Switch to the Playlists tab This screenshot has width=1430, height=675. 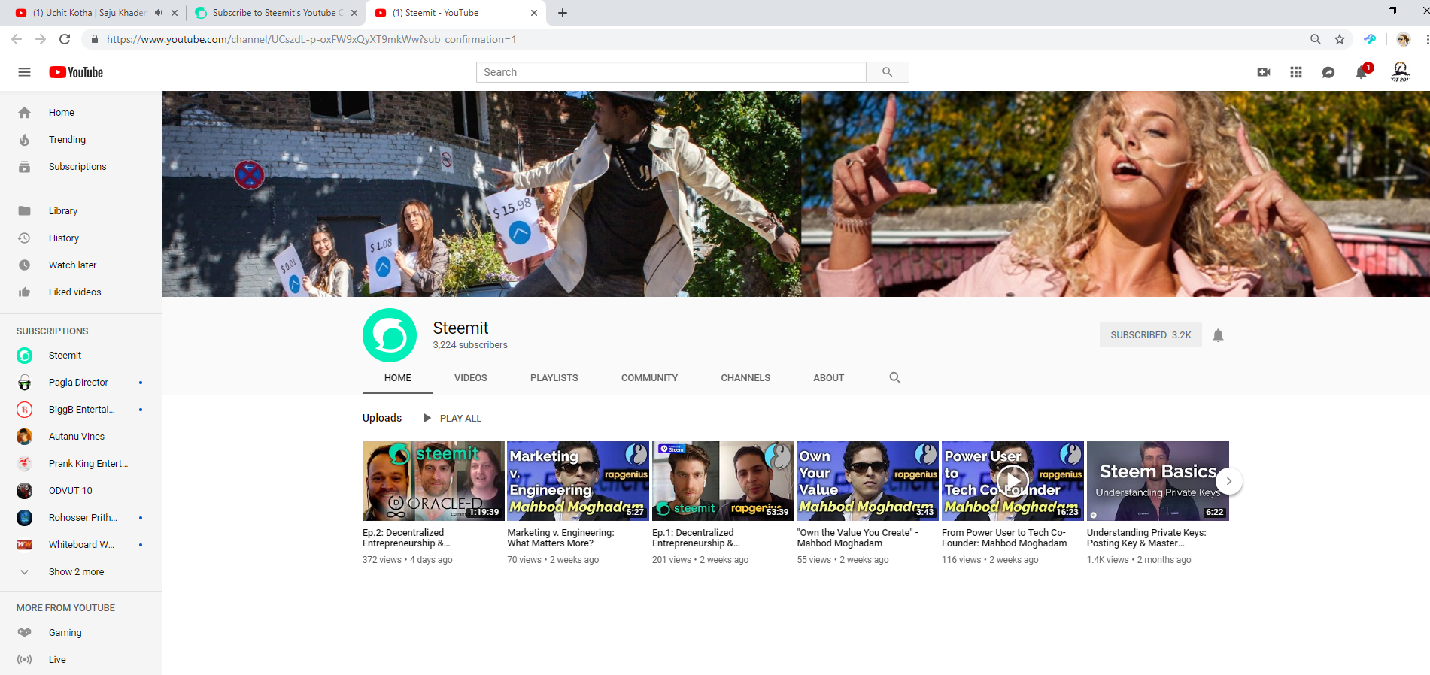pyautogui.click(x=554, y=378)
